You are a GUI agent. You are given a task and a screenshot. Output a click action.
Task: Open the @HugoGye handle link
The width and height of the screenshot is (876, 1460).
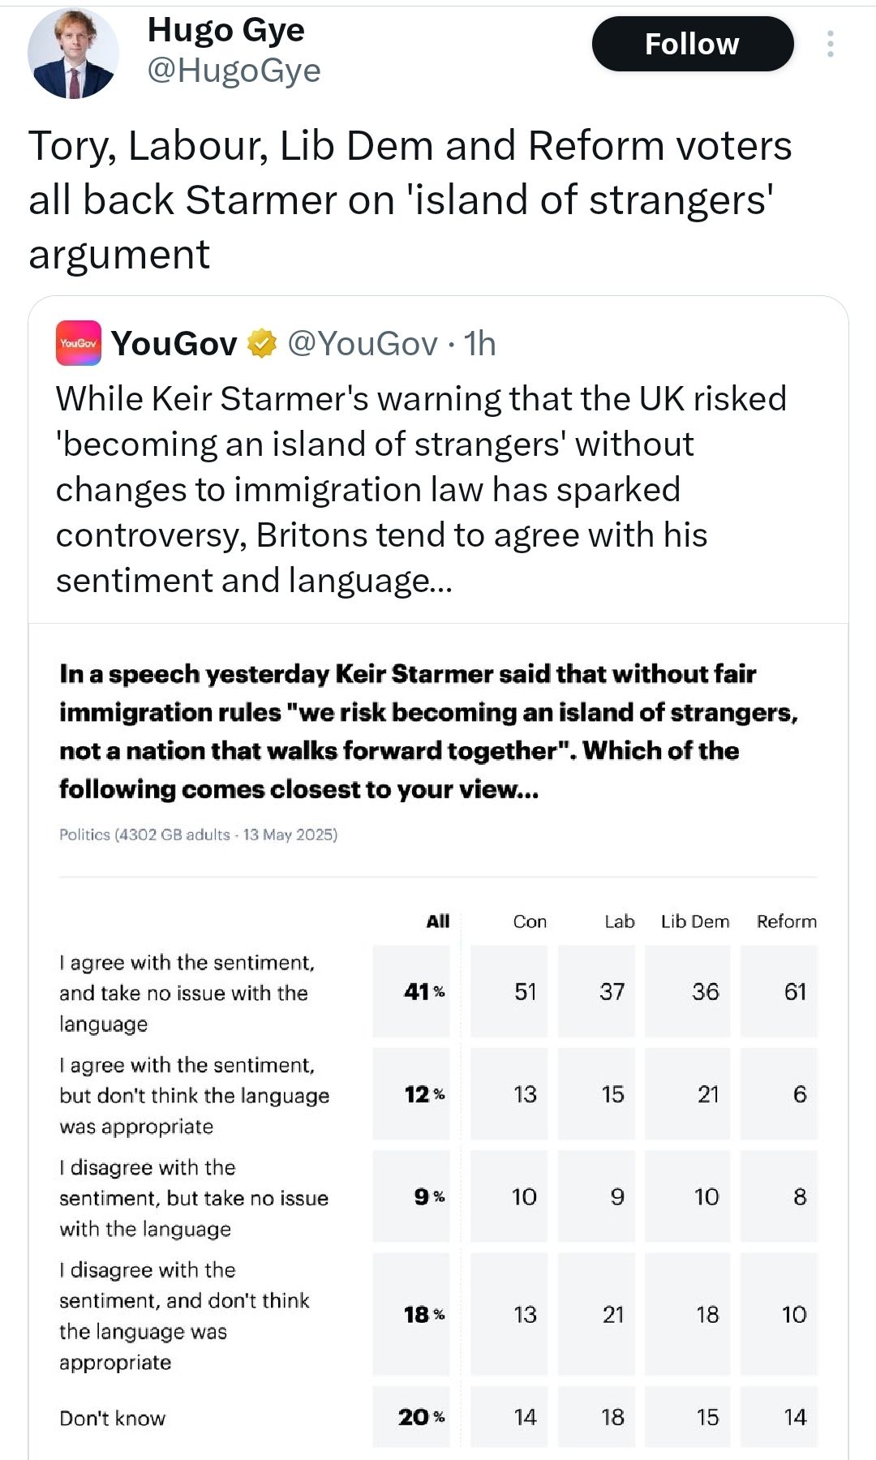(x=234, y=71)
